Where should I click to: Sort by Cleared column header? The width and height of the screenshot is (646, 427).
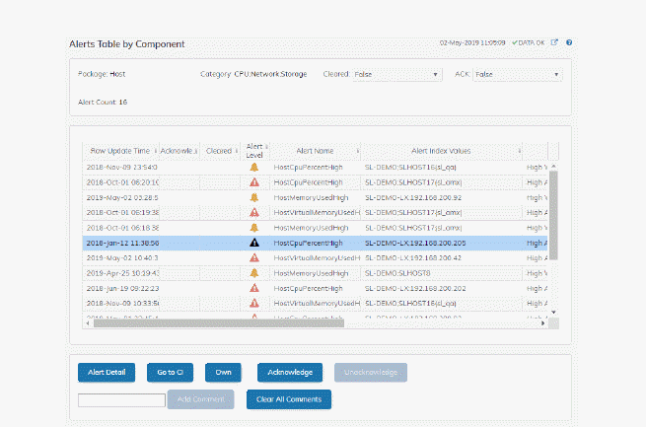click(219, 151)
